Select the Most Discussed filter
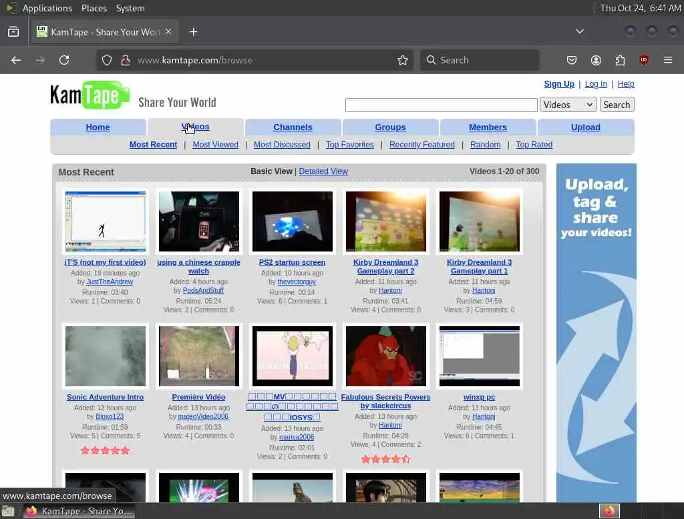This screenshot has width=684, height=519. pos(283,145)
